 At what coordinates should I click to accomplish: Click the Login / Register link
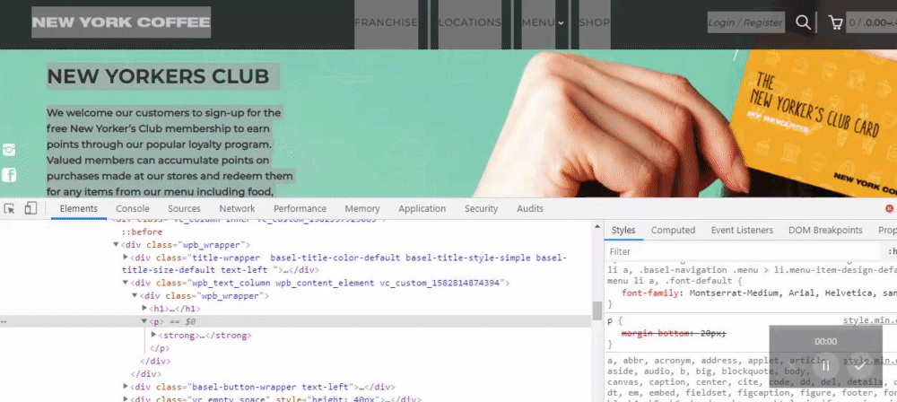745,23
